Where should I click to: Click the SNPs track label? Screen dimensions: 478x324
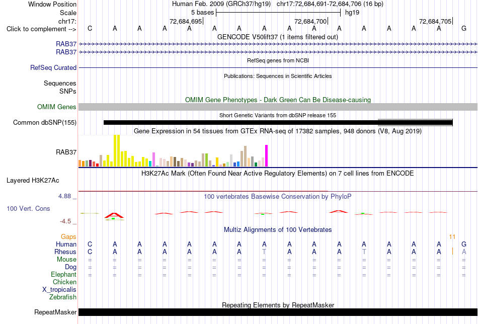coord(68,91)
